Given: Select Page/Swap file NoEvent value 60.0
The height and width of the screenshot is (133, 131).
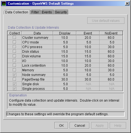Looking at the screenshot, I should pos(111,79).
